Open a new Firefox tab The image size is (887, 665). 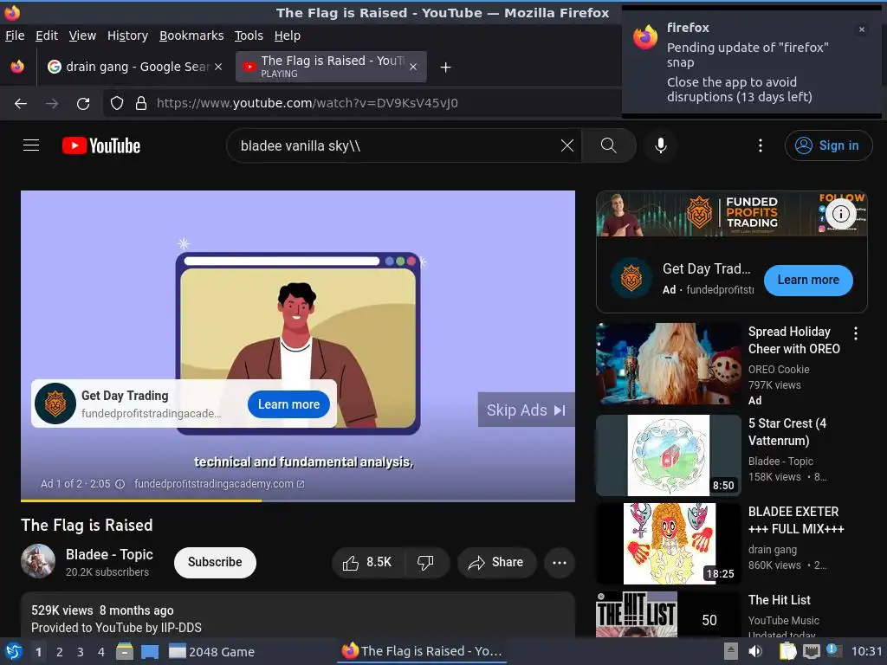point(446,68)
